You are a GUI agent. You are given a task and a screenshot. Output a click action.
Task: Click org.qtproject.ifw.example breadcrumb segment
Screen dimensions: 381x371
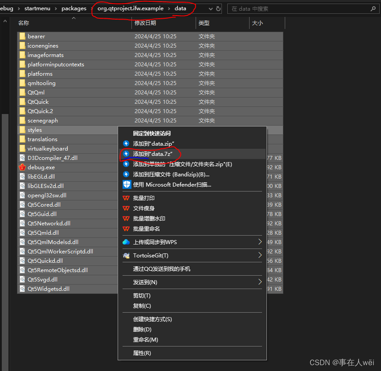click(x=131, y=8)
